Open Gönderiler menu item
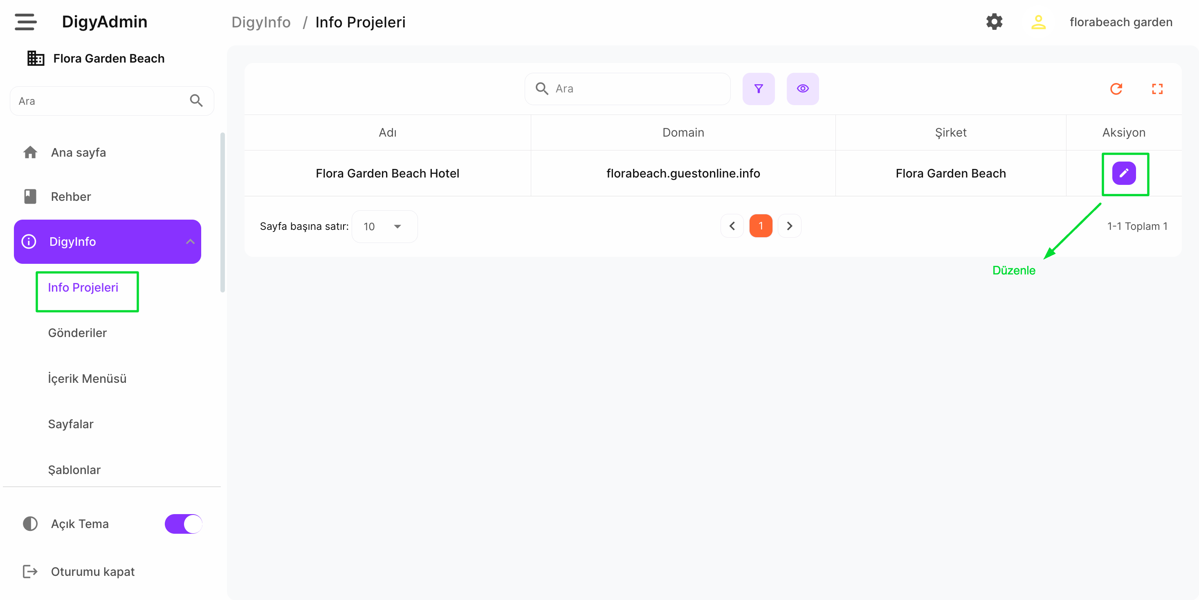The width and height of the screenshot is (1199, 600). (77, 333)
